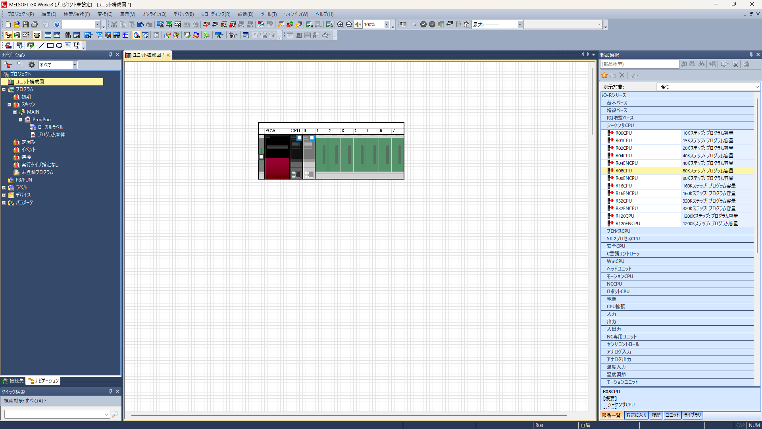This screenshot has height=429, width=762.
Task: Open the 診断(D) menu
Action: click(245, 14)
